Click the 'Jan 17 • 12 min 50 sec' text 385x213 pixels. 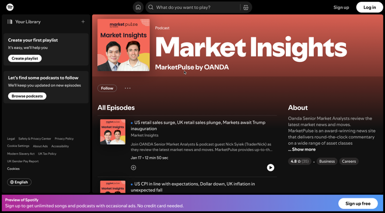pos(149,158)
